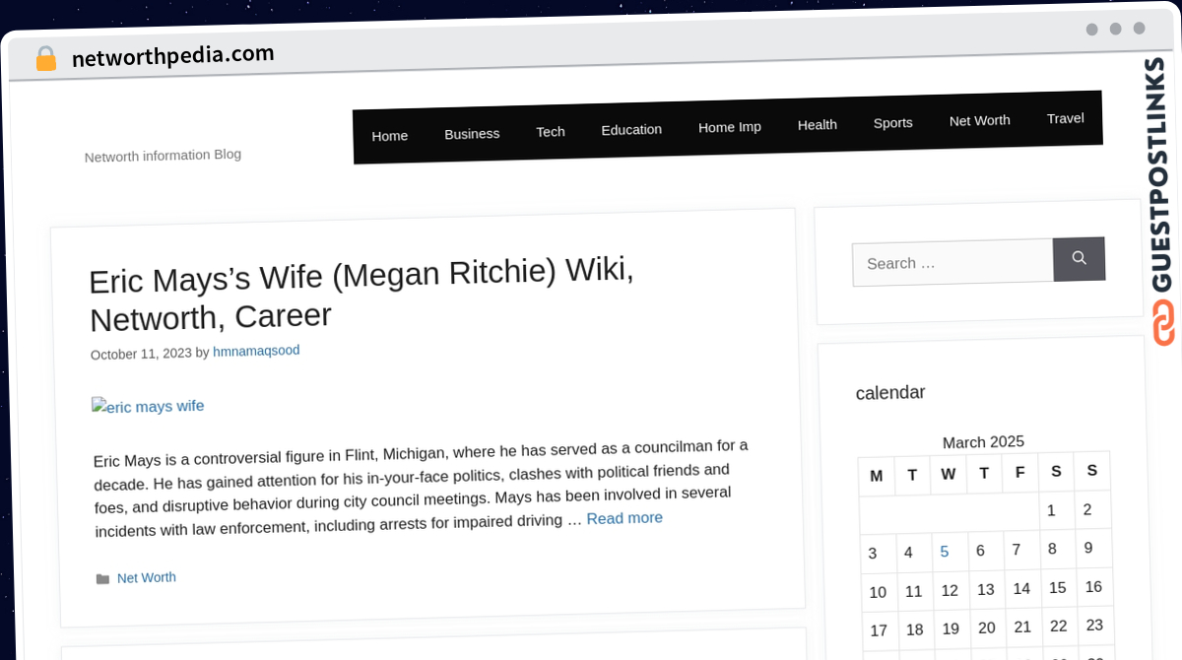Open the Business menu item
Image resolution: width=1182 pixels, height=660 pixels.
click(472, 134)
